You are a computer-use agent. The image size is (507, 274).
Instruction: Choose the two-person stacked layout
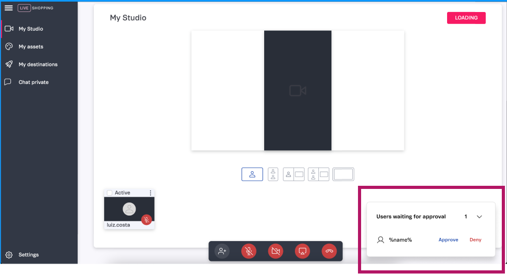[273, 174]
